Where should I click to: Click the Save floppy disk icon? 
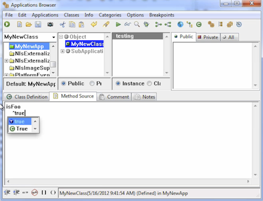[x=38, y=24]
